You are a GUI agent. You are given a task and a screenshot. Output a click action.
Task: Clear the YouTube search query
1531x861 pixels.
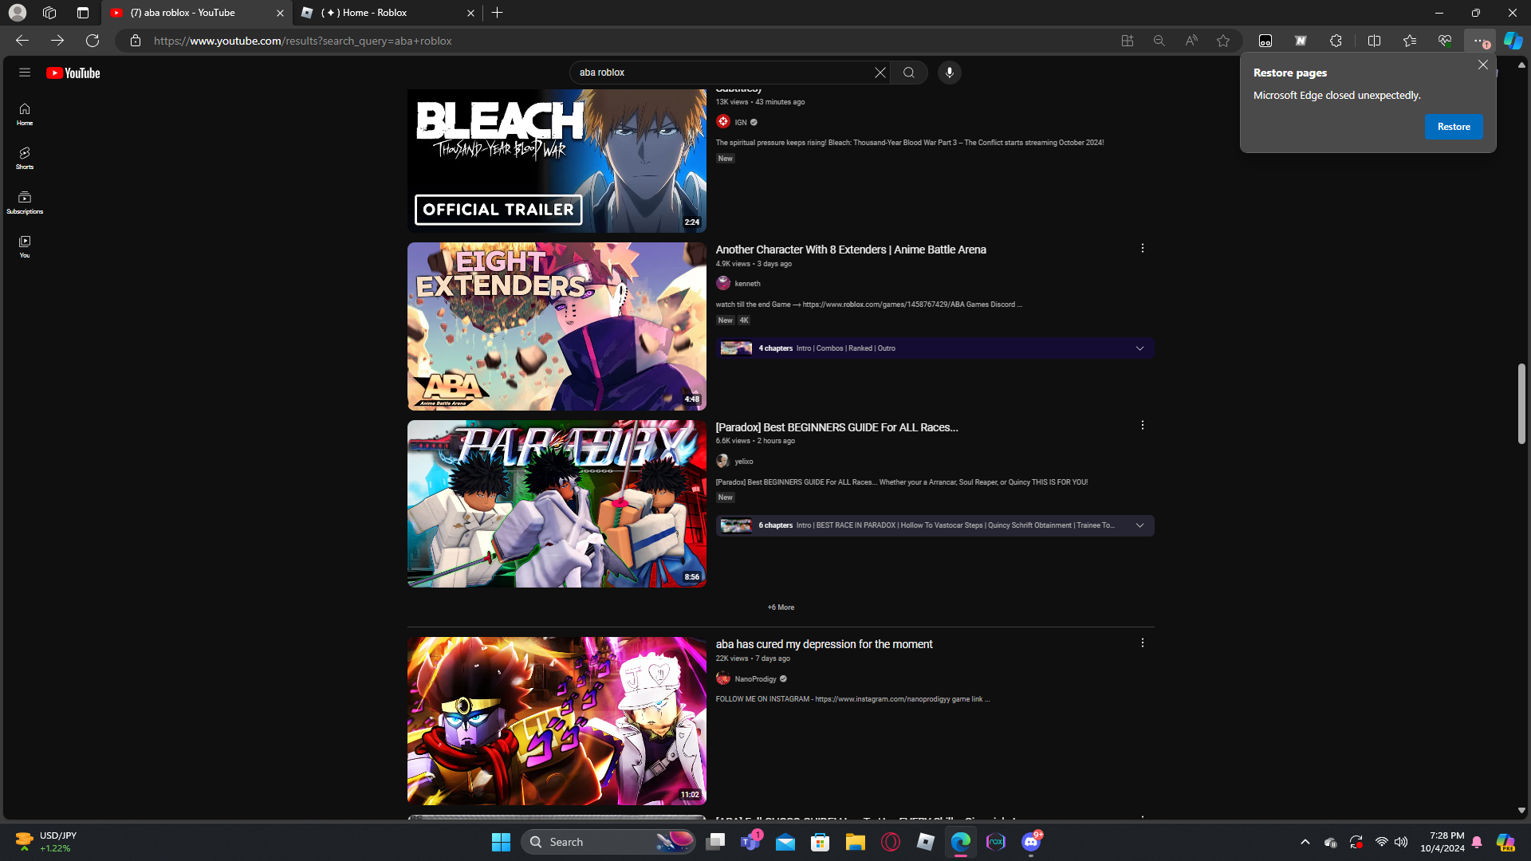point(880,73)
